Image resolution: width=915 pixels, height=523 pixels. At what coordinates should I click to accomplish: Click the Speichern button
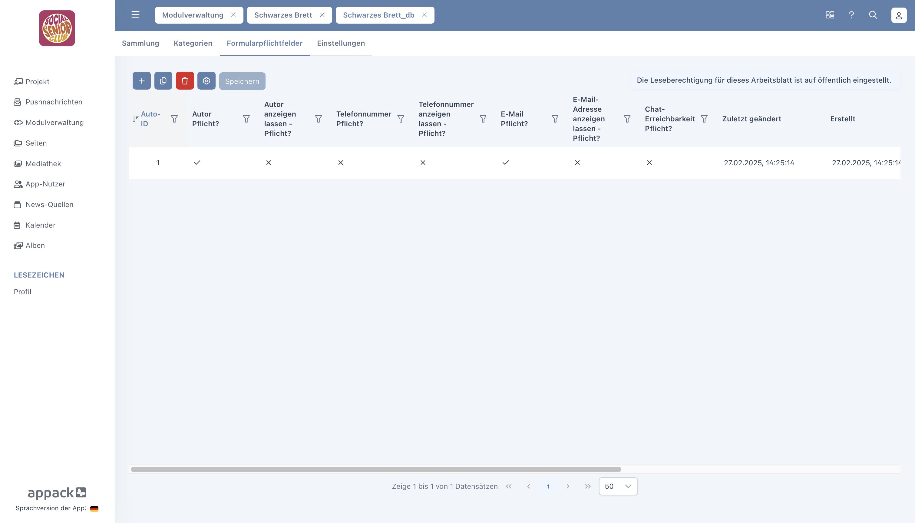tap(242, 81)
